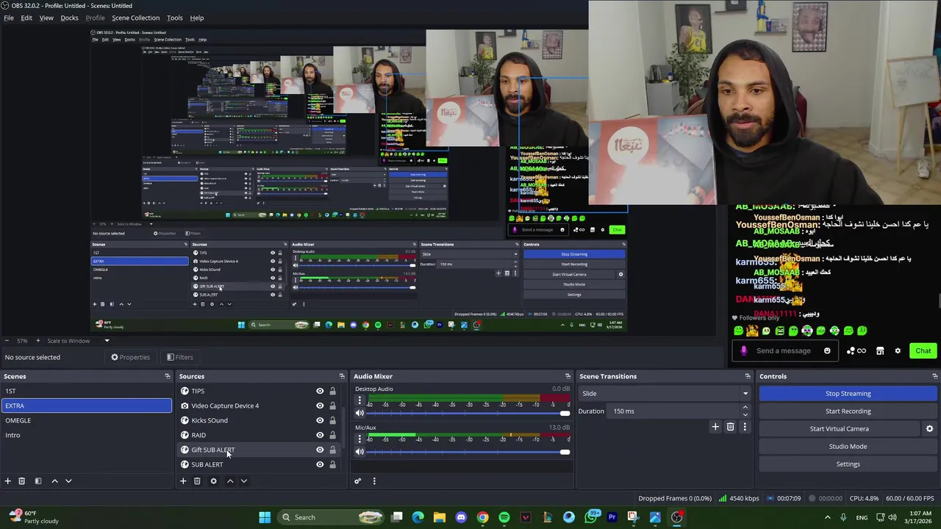The height and width of the screenshot is (529, 941).
Task: Open Mic/Aux three-dot options
Action: click(359, 439)
